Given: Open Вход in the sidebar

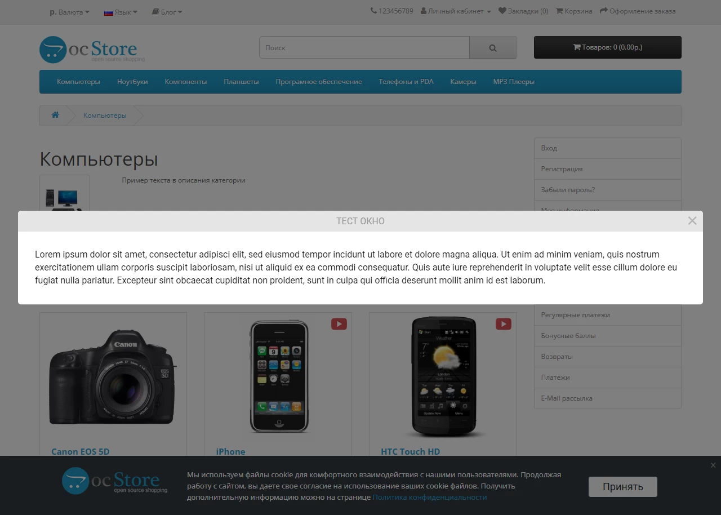Looking at the screenshot, I should coord(608,148).
